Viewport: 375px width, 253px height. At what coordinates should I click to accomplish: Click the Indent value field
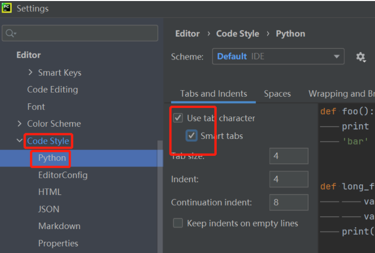[289, 179]
